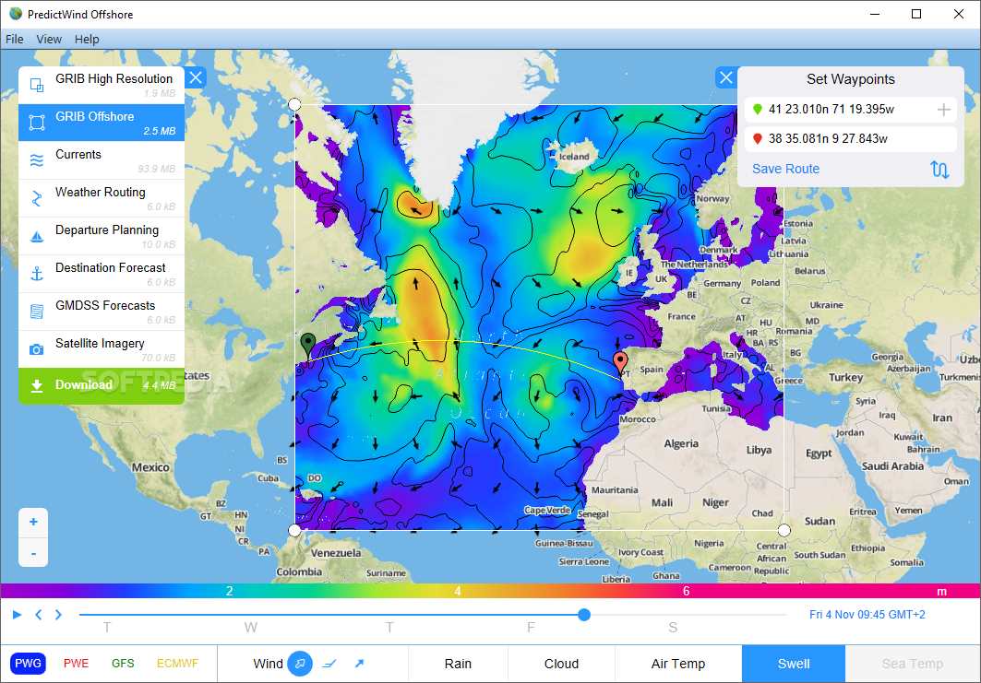The width and height of the screenshot is (981, 683).
Task: Open the File menu
Action: tap(15, 40)
